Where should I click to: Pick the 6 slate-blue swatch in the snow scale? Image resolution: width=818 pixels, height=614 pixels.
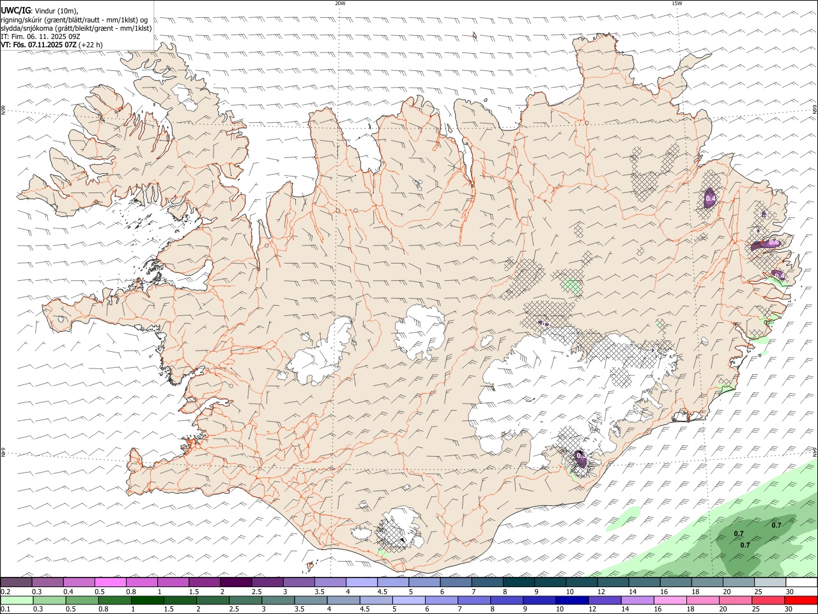456,582
